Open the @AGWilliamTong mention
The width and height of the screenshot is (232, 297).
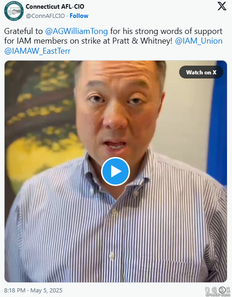pyautogui.click(x=76, y=31)
